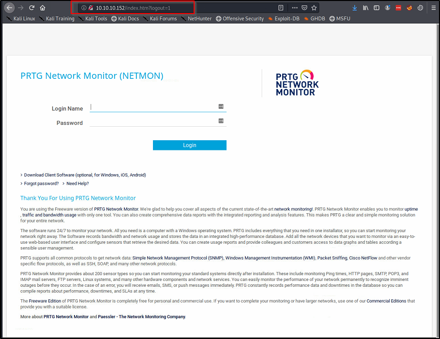
Task: Open PRTG Network Monitor link in first paragraph
Action: 116,209
